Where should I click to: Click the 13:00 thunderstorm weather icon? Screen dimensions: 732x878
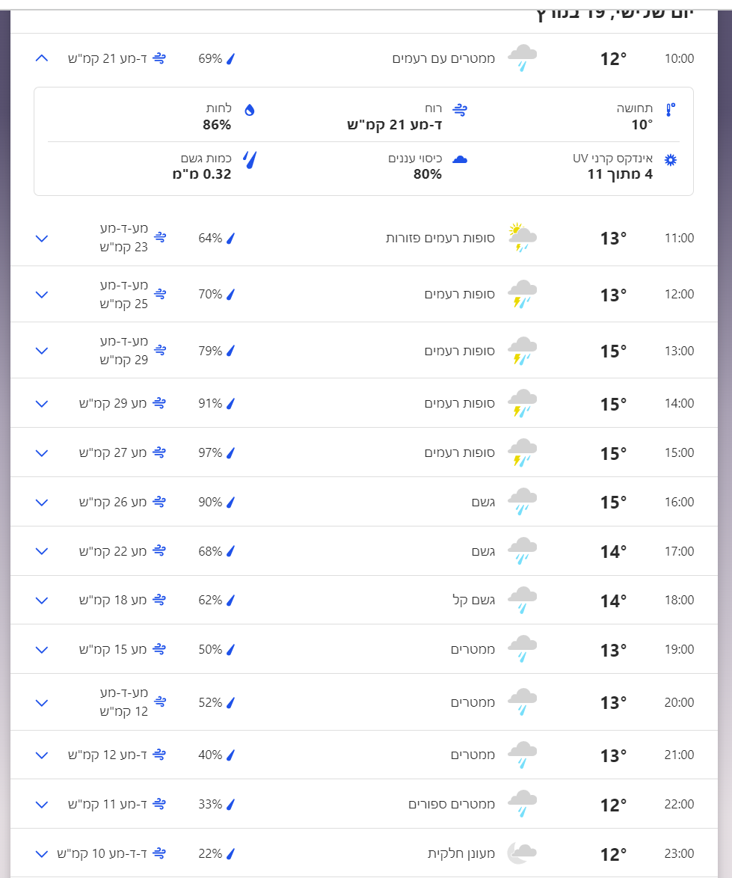(x=522, y=351)
